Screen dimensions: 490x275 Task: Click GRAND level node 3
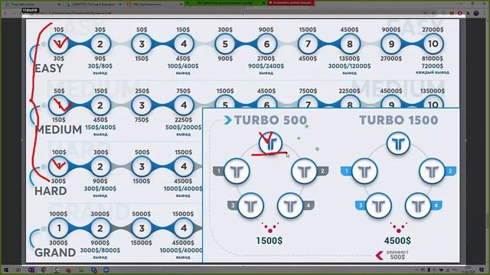point(142,228)
